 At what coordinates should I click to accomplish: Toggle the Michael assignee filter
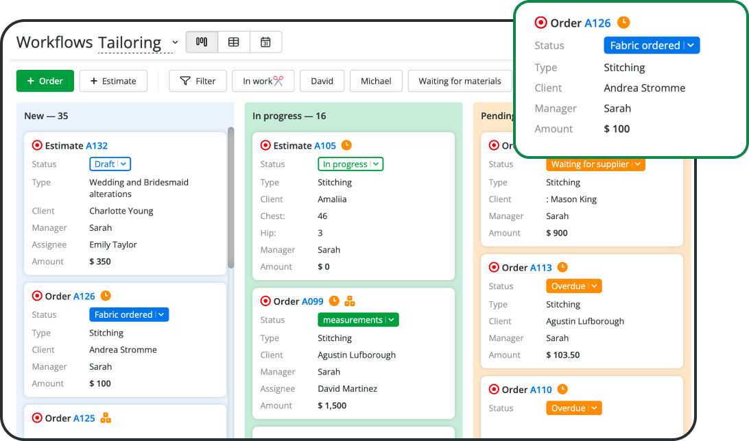pos(376,81)
